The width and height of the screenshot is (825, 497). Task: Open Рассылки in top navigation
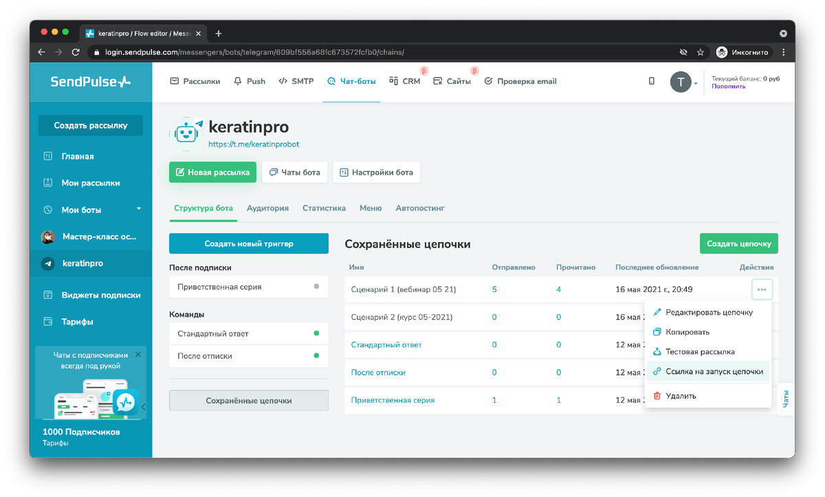pos(195,81)
